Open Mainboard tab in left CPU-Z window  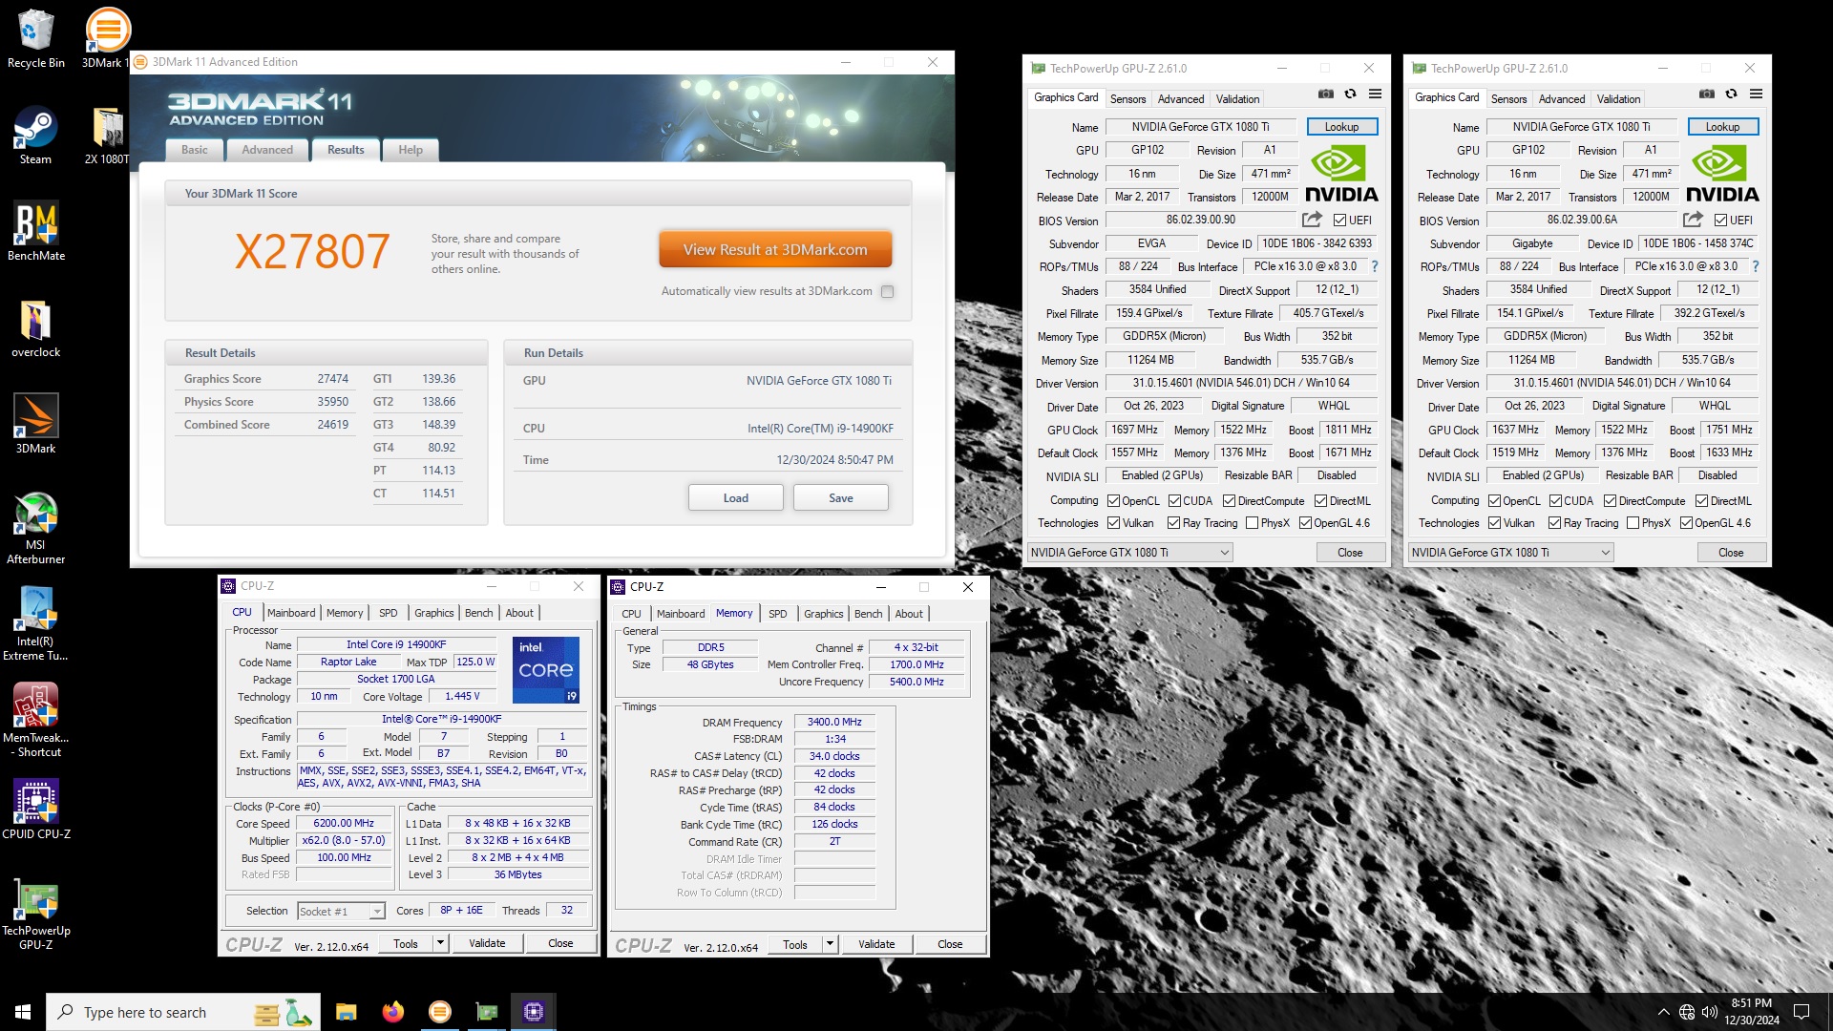[291, 613]
